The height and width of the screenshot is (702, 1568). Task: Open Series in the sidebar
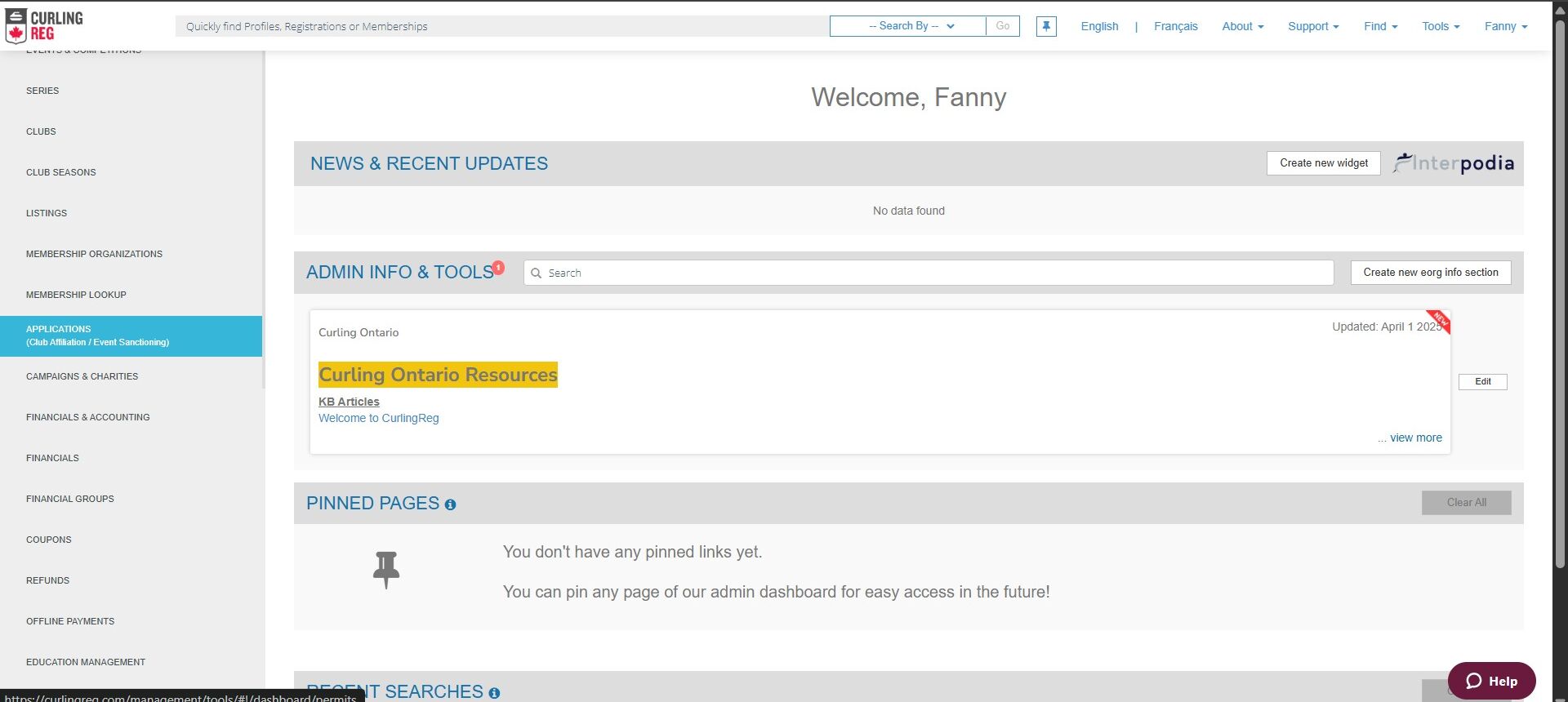131,91
